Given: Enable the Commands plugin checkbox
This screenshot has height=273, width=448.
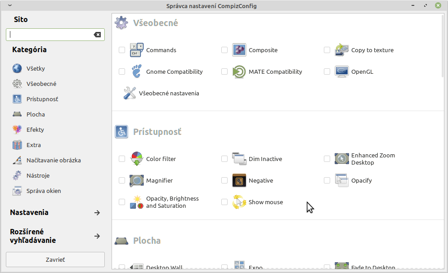Looking at the screenshot, I should click(x=122, y=50).
